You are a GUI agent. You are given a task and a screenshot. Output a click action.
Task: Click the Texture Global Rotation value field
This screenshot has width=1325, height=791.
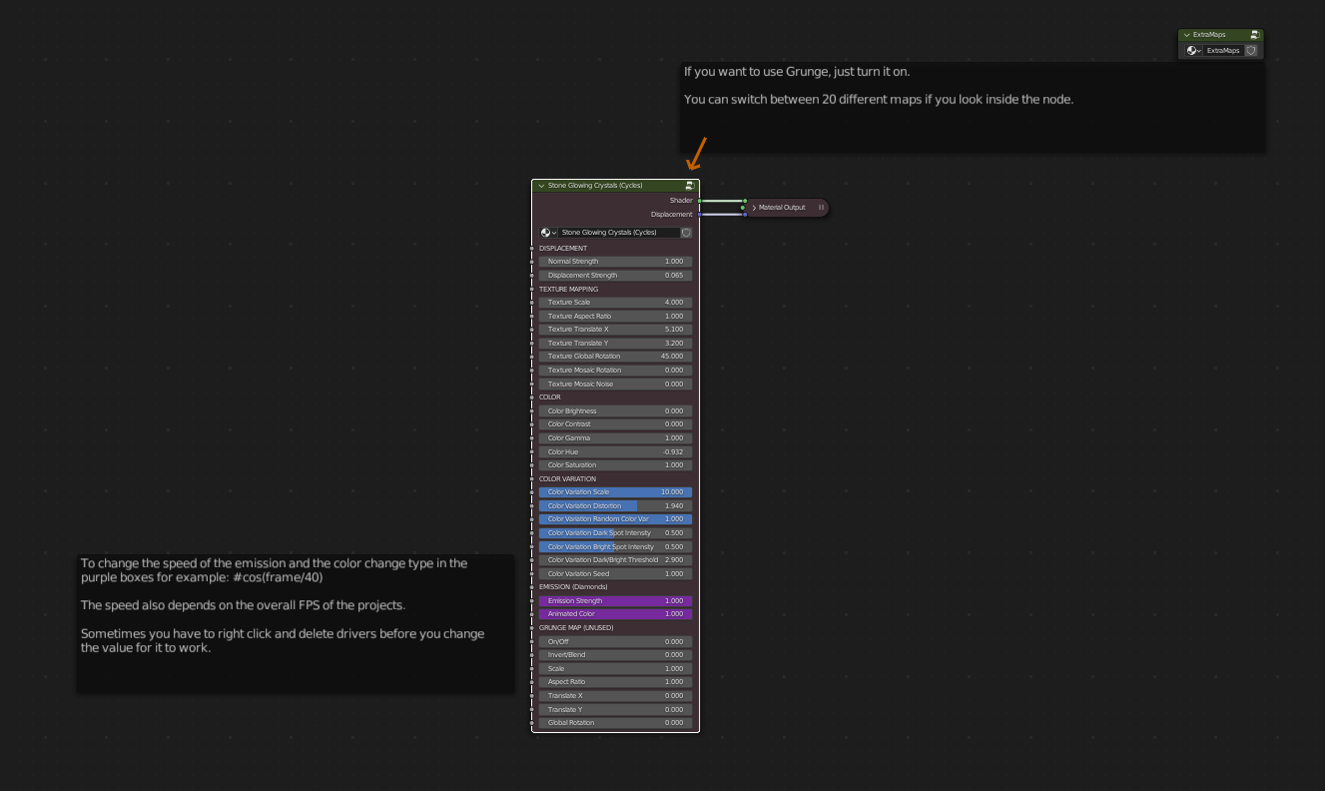tap(615, 357)
